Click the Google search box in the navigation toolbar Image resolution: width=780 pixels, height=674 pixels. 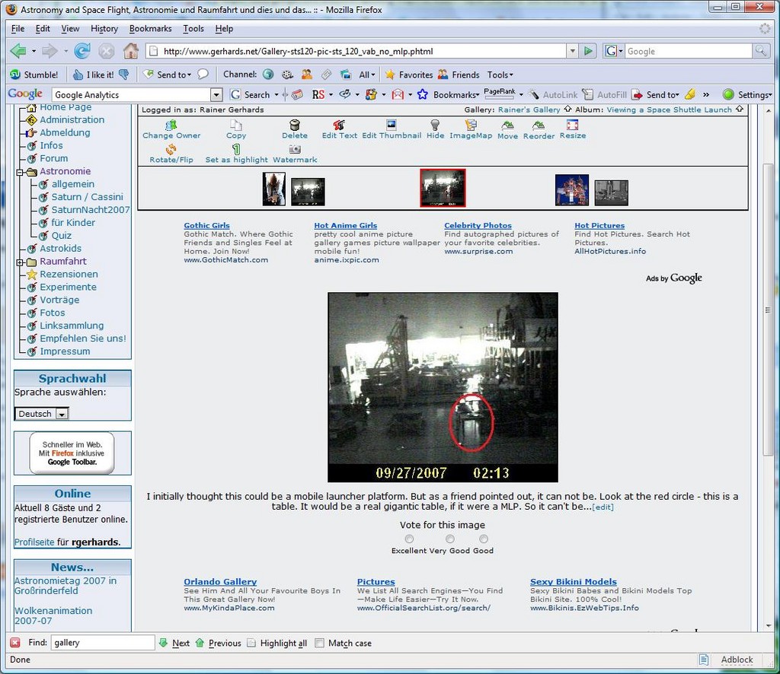689,51
